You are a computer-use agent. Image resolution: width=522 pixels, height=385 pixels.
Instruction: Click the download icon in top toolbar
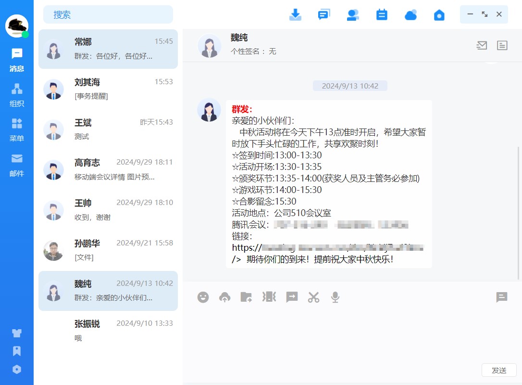295,15
